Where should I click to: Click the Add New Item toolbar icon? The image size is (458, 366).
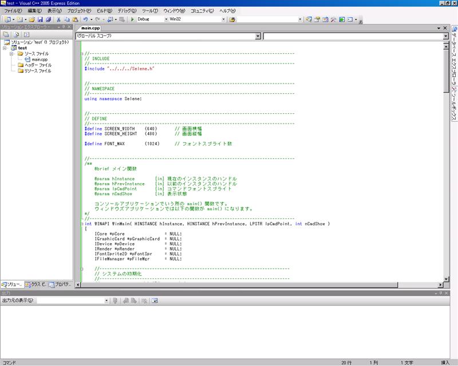19,19
